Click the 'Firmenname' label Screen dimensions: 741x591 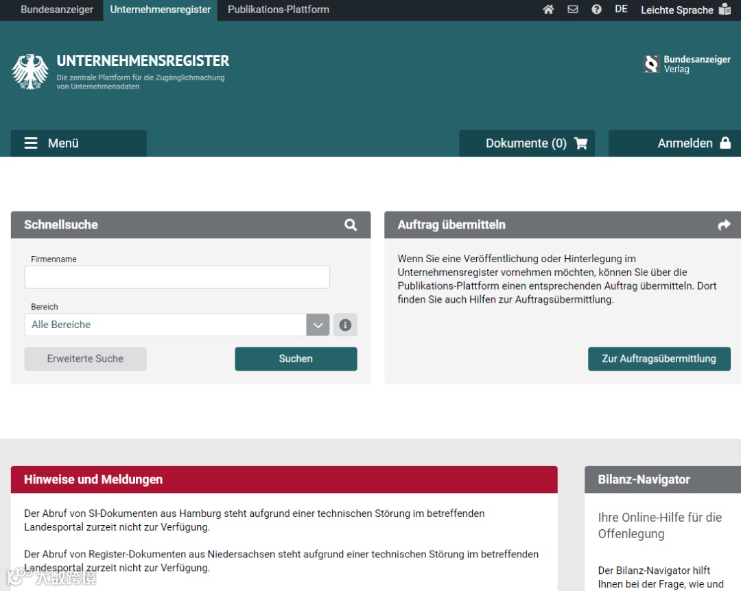pos(54,259)
